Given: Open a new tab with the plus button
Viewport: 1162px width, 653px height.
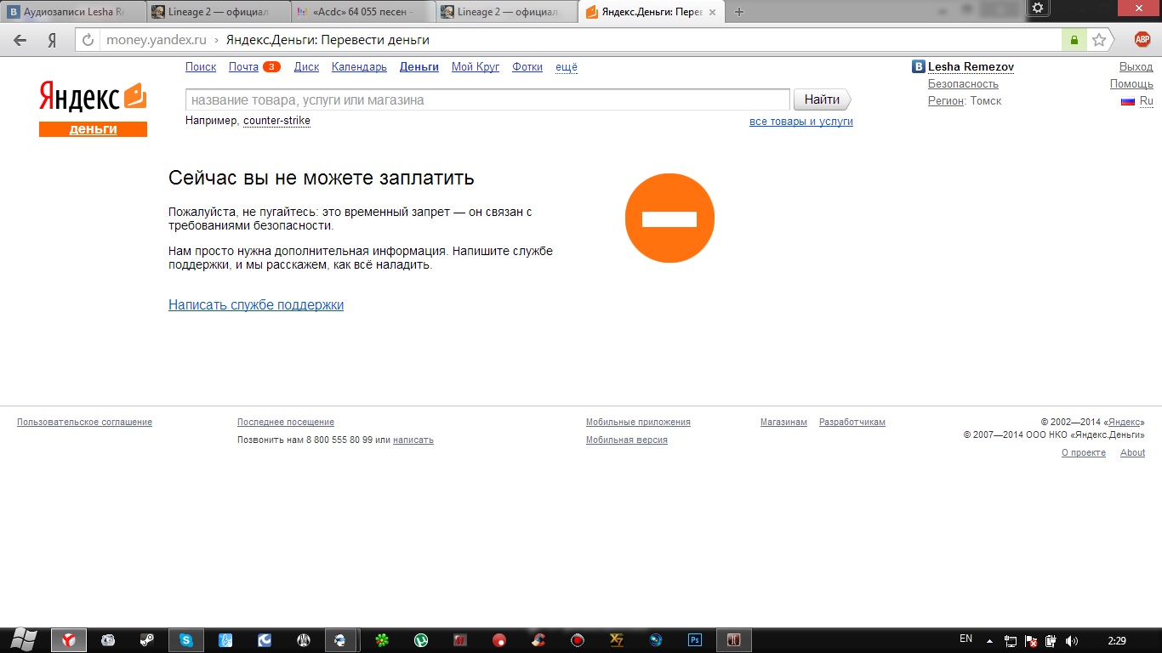Looking at the screenshot, I should click(738, 12).
